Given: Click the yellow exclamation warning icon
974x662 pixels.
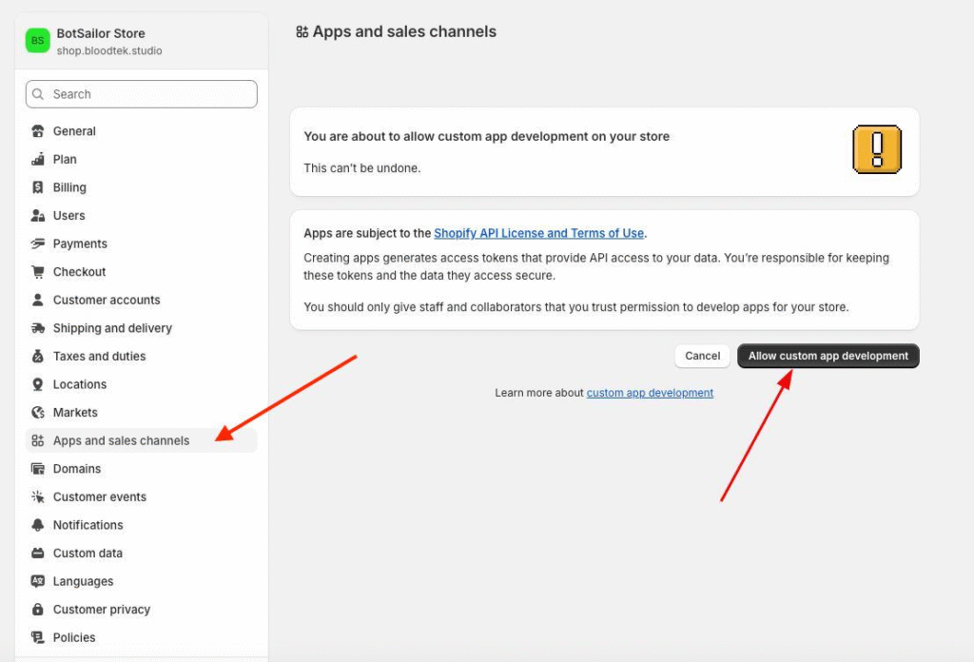Looking at the screenshot, I should click(876, 149).
